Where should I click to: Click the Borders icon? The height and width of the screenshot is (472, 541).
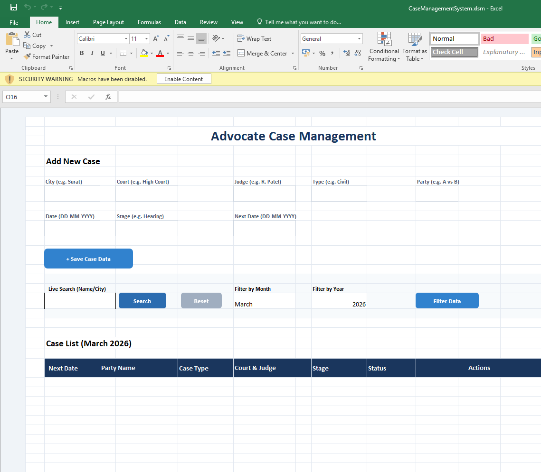[x=123, y=53]
